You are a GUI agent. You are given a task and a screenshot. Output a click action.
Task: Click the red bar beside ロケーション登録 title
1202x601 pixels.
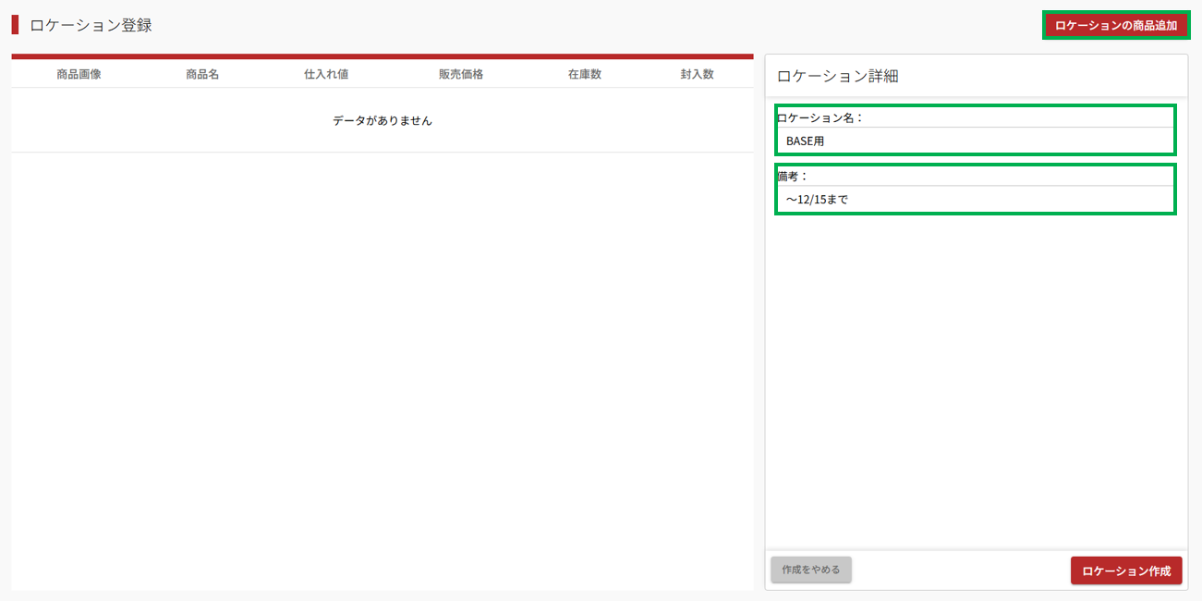click(x=15, y=25)
